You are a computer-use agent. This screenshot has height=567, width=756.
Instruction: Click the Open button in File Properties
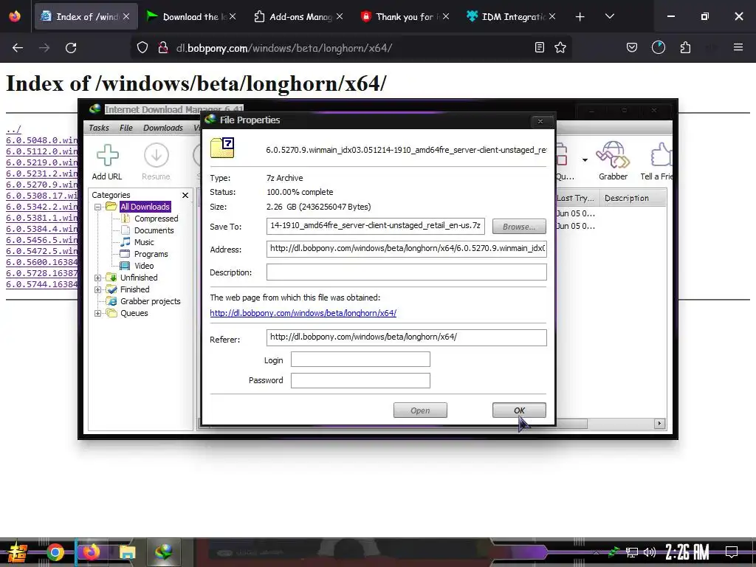pos(420,410)
